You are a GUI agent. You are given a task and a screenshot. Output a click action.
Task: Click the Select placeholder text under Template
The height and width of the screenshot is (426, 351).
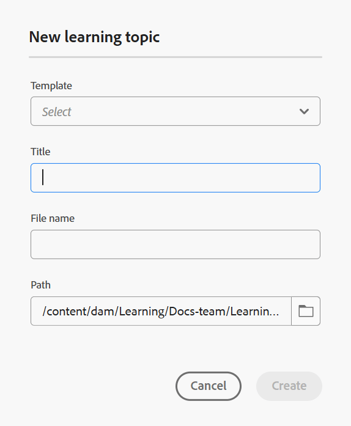56,112
